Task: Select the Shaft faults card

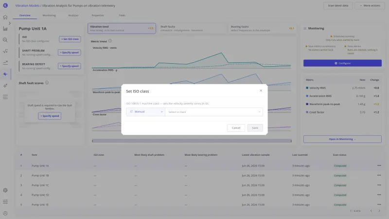Action: coord(192,28)
